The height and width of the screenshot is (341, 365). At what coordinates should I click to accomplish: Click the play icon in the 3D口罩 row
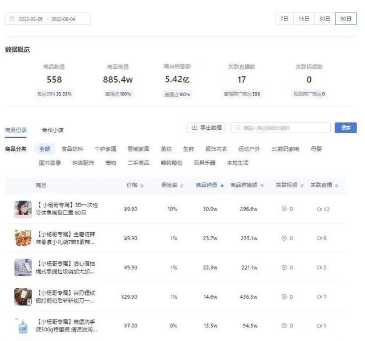[284, 209]
